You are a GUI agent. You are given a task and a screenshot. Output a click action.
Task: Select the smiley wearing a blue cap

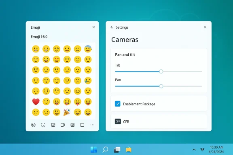tap(88, 49)
